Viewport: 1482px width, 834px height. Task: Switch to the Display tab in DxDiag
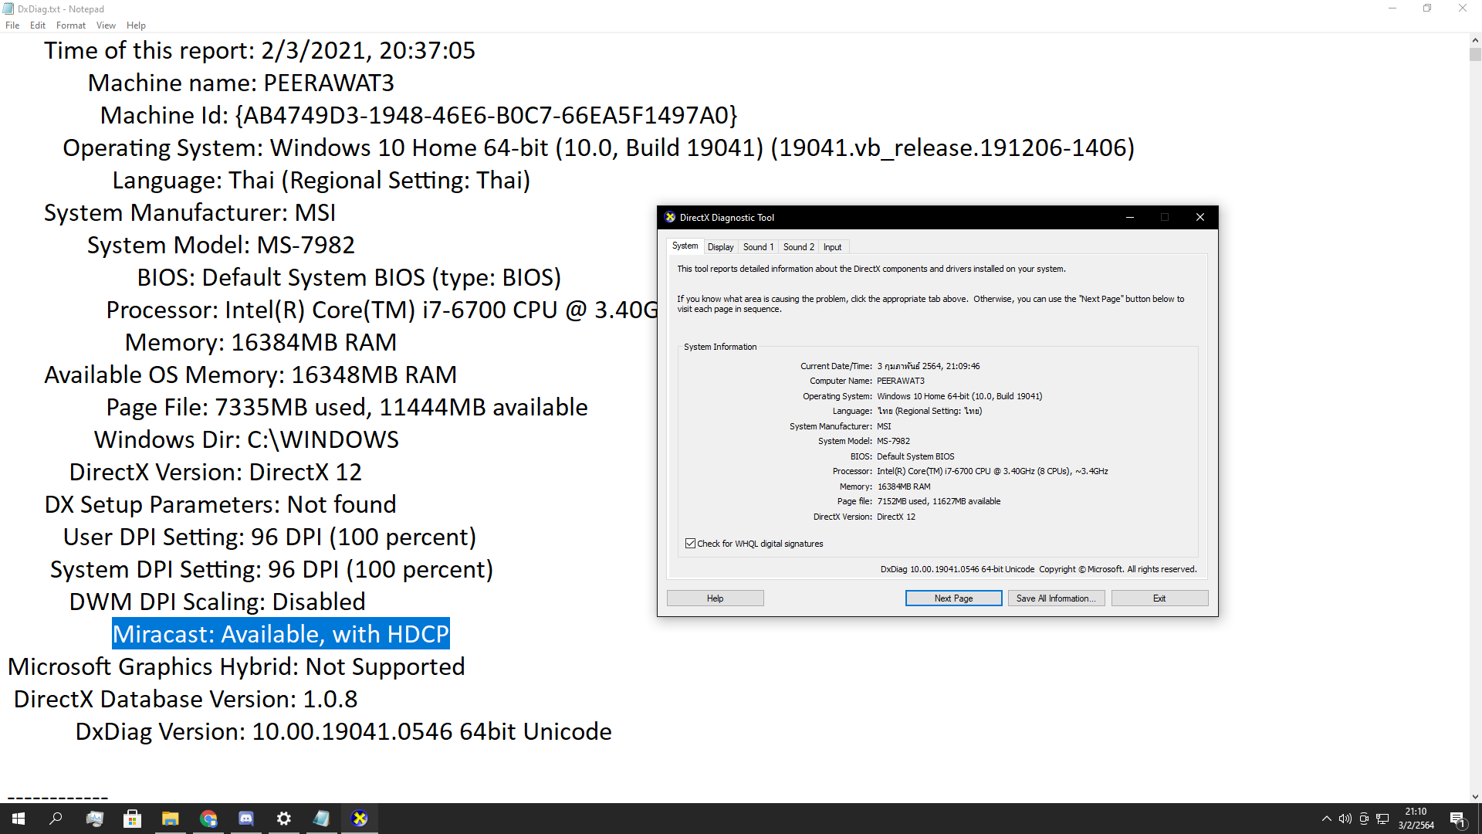point(720,247)
